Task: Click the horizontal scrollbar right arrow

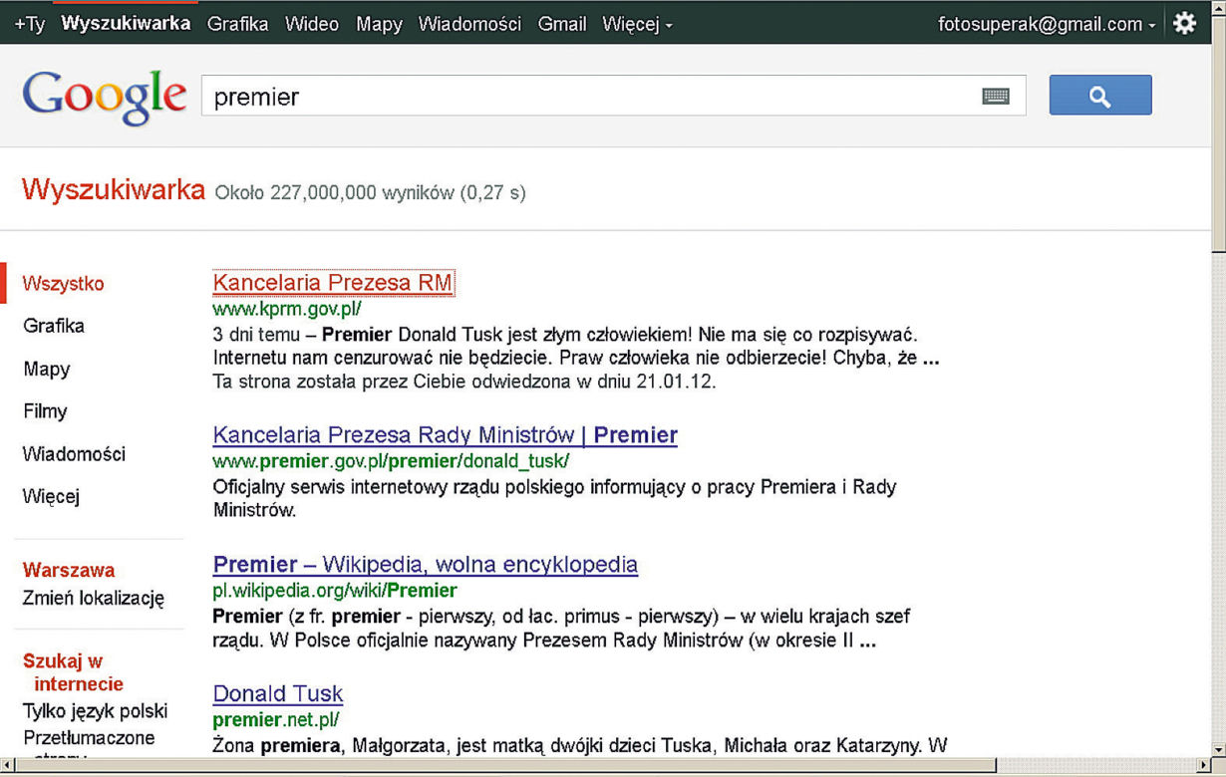Action: click(1203, 766)
